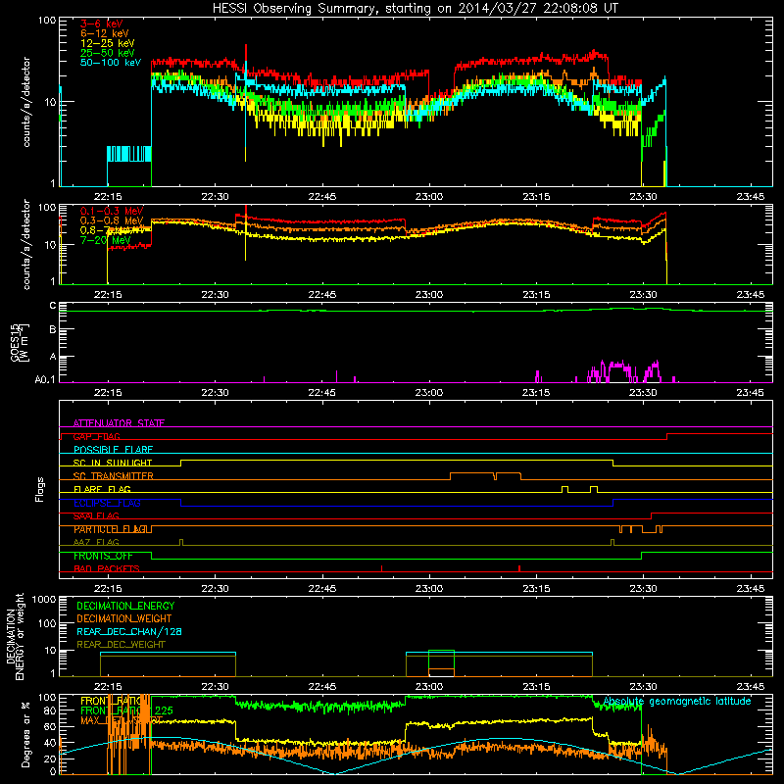Click the green 25-50 keV legend label
Viewport: 784px width, 784px height.
point(108,53)
